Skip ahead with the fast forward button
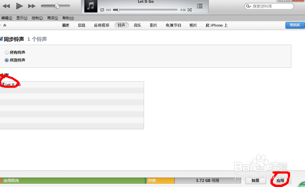 32,6
